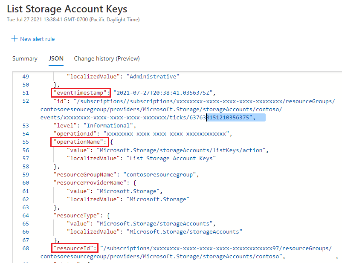
Task: Click the plus icon next to New alert rule
Action: pyautogui.click(x=14, y=39)
